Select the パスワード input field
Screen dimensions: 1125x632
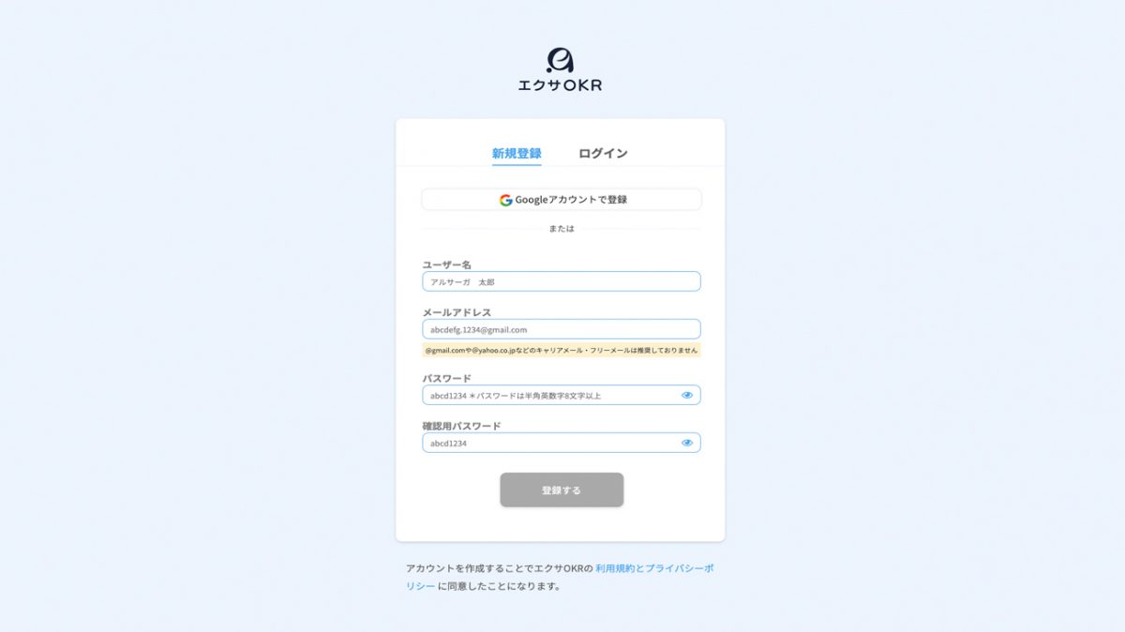click(x=562, y=395)
